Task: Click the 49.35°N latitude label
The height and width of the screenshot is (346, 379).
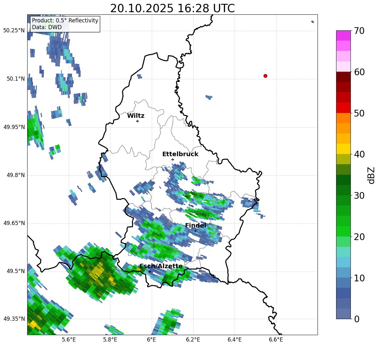Action: coord(14,319)
